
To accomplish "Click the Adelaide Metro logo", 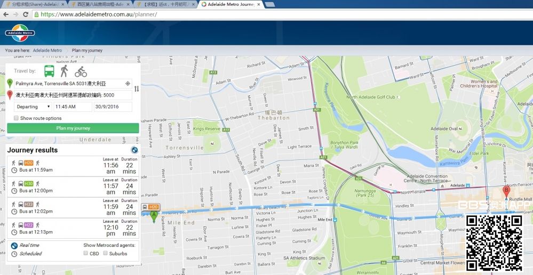I will pyautogui.click(x=20, y=33).
